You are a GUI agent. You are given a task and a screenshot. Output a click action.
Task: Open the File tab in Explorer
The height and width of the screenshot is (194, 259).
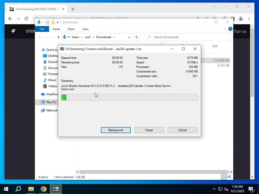[x=42, y=29]
